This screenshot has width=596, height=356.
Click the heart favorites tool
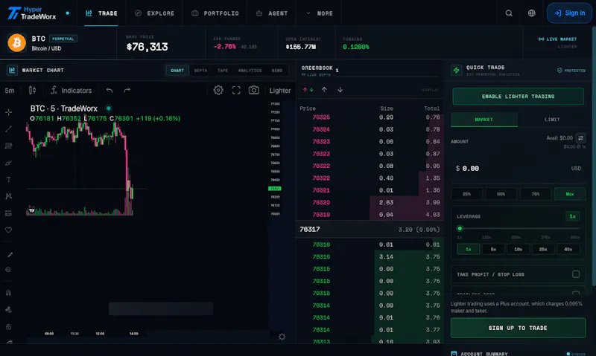8,230
